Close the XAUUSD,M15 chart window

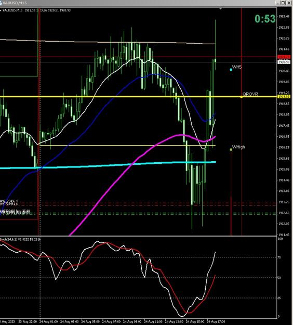(288, 3)
